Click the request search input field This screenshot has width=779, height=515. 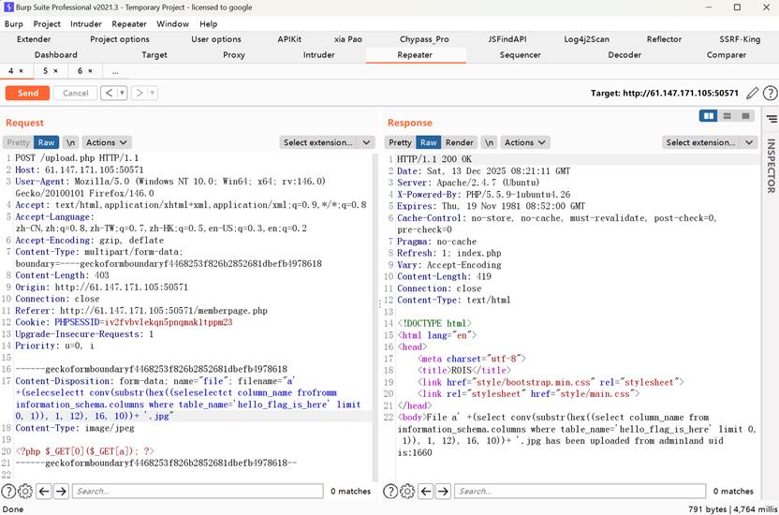[x=198, y=492]
